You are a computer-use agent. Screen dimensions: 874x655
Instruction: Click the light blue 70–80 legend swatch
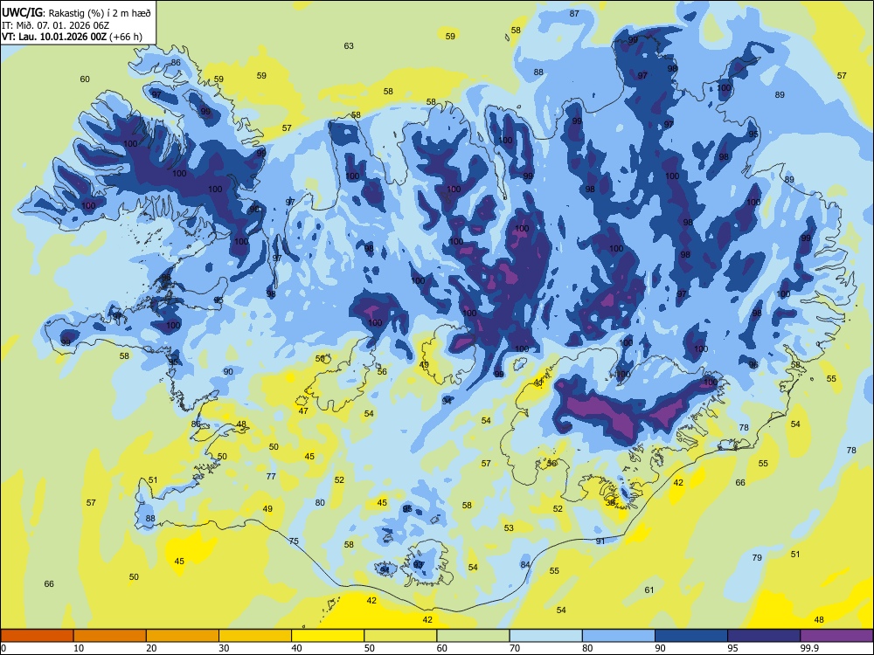[545, 636]
